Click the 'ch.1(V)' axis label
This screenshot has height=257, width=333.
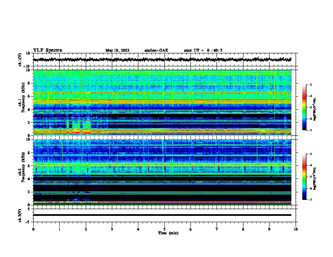(20, 60)
